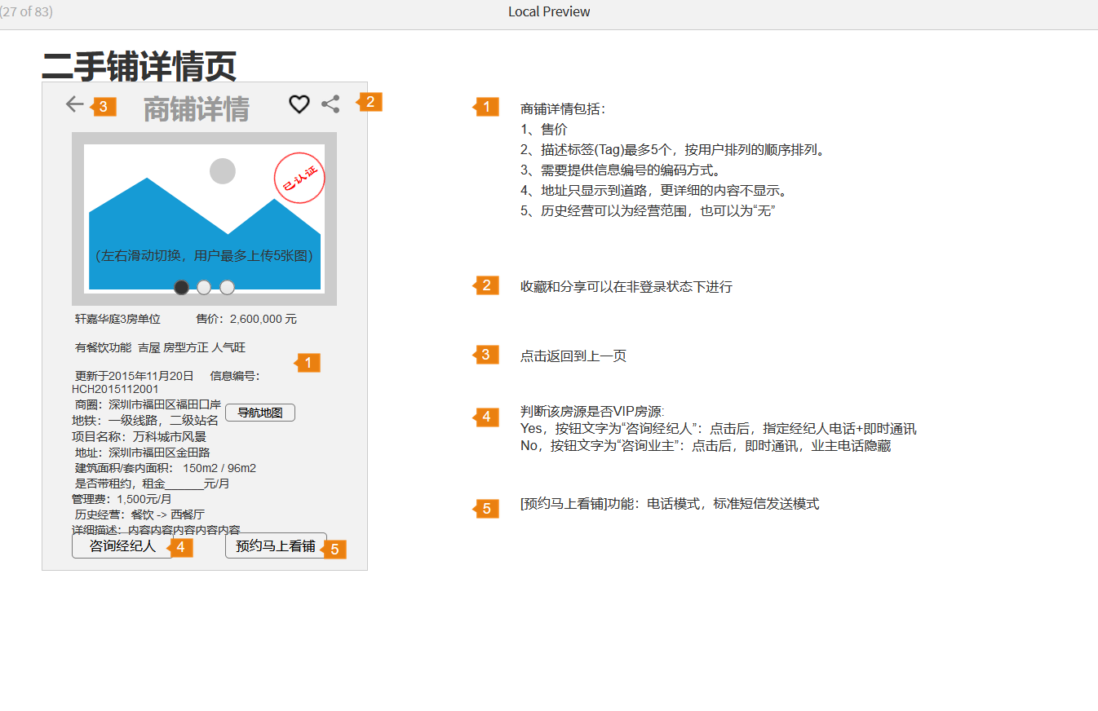Viewport: 1098px width, 711px height.
Task: Click the tag 房型方正
Action: pos(186,347)
